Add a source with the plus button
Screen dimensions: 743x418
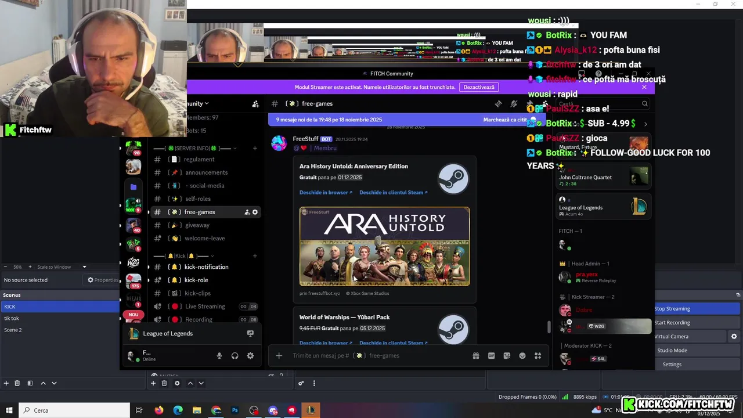point(153,383)
